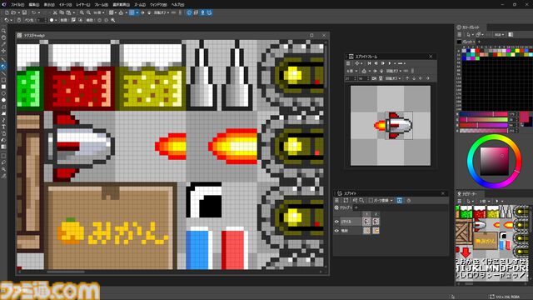This screenshot has width=533, height=300.
Task: Create a new file from the toolbar
Action: click(x=7, y=12)
